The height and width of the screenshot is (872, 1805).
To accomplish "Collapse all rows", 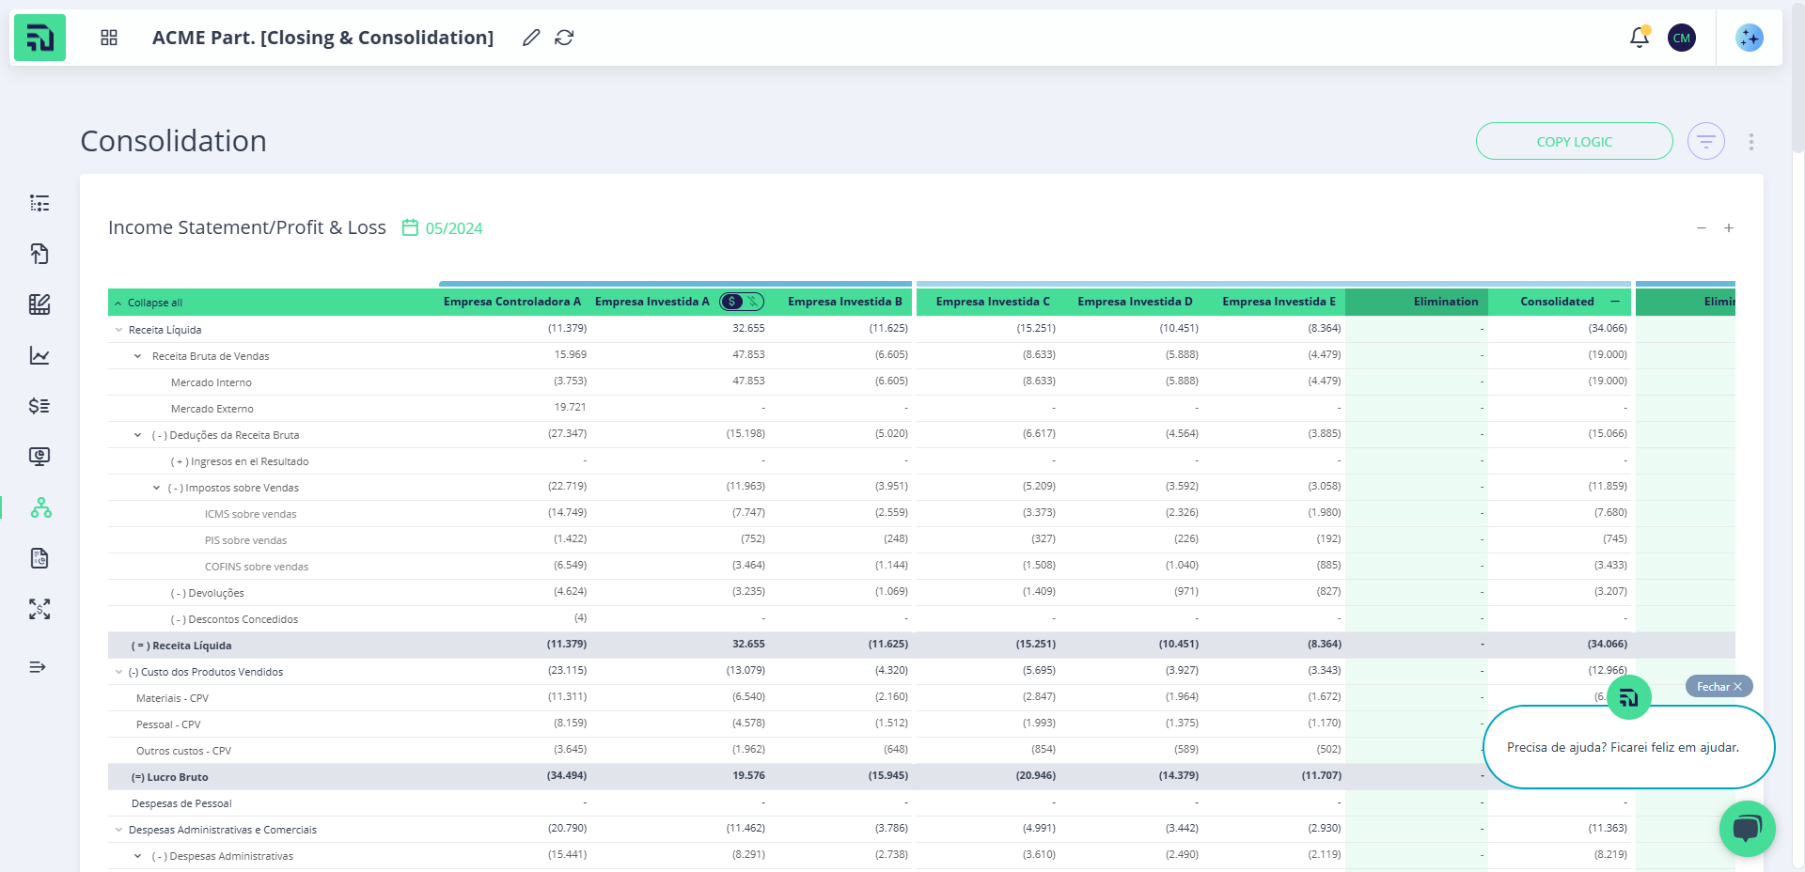I will (149, 303).
